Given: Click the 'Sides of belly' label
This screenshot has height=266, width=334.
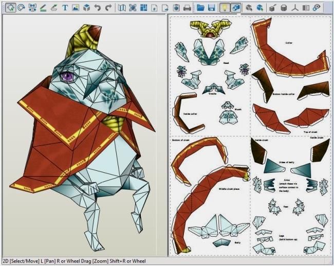Looking at the screenshot, I should pos(286,163).
